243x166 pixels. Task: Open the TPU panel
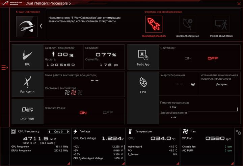(x=27, y=57)
